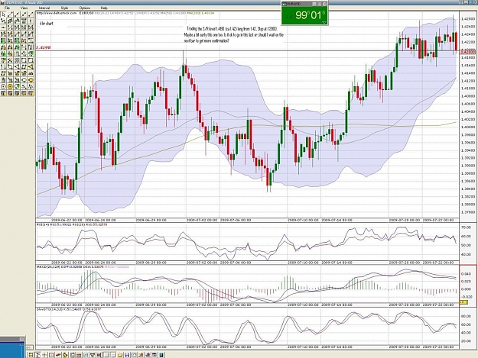478x358 pixels.
Task: Click the 2009-07-10 date label on main chart
Action: 303,220
